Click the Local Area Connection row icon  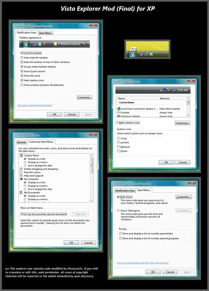pos(119,108)
